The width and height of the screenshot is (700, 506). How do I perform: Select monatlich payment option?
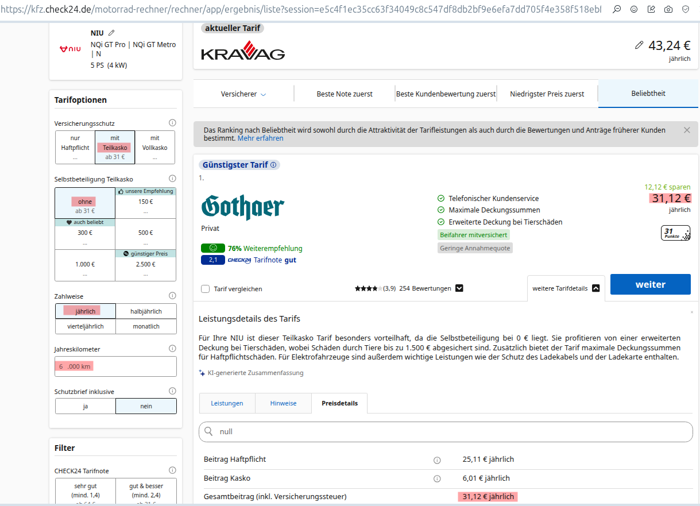(146, 326)
